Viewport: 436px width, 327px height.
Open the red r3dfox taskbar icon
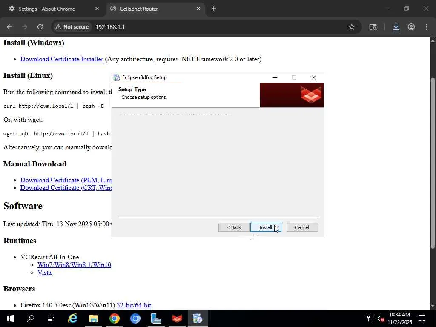(x=177, y=318)
